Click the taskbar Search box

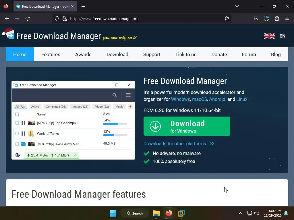135,213
